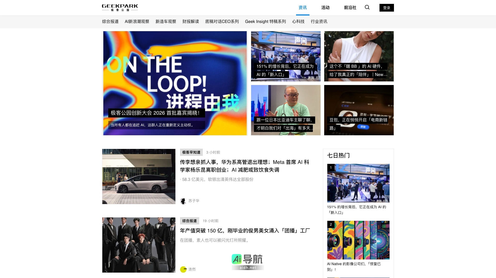Open the ON THE LOOP featured banner
This screenshot has height=278, width=496.
pyautogui.click(x=175, y=83)
